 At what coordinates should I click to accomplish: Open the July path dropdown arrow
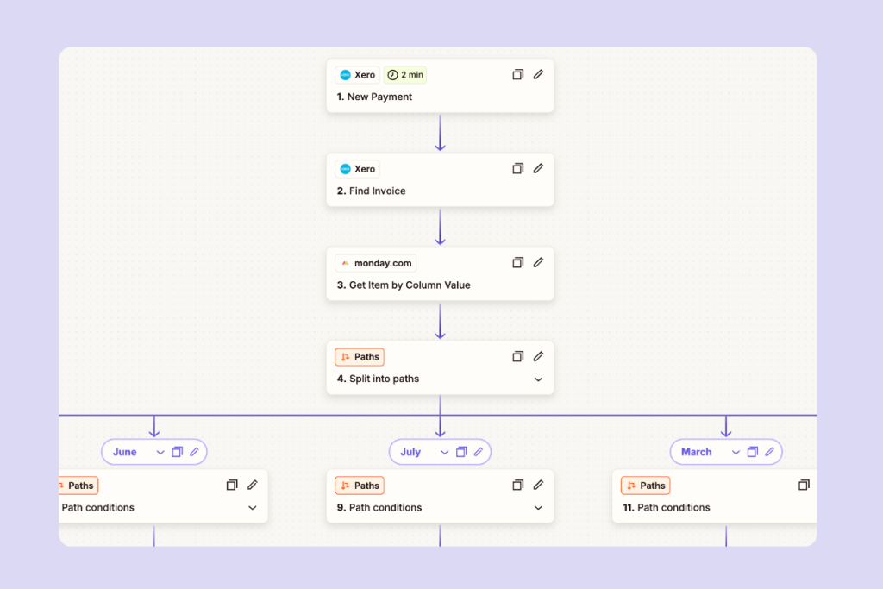tap(445, 452)
